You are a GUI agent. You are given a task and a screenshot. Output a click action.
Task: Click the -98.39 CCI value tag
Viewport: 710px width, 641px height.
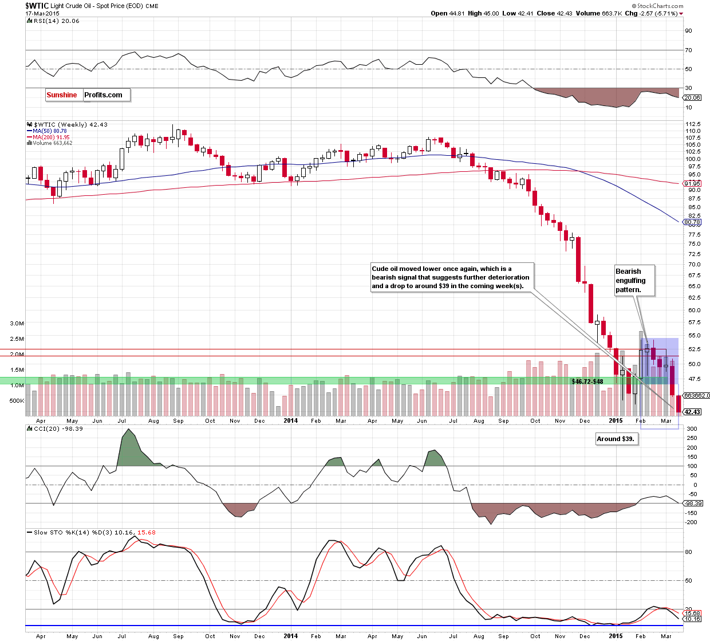coord(693,503)
